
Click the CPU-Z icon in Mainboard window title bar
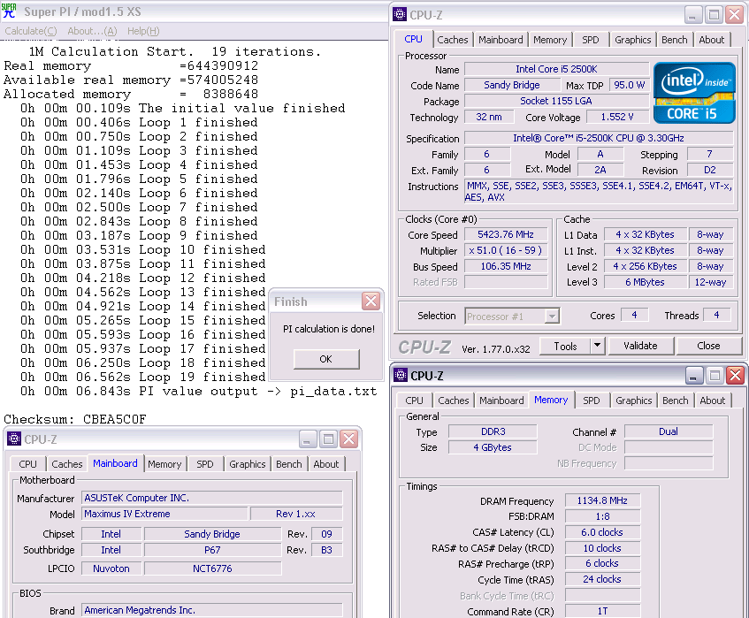click(x=14, y=439)
